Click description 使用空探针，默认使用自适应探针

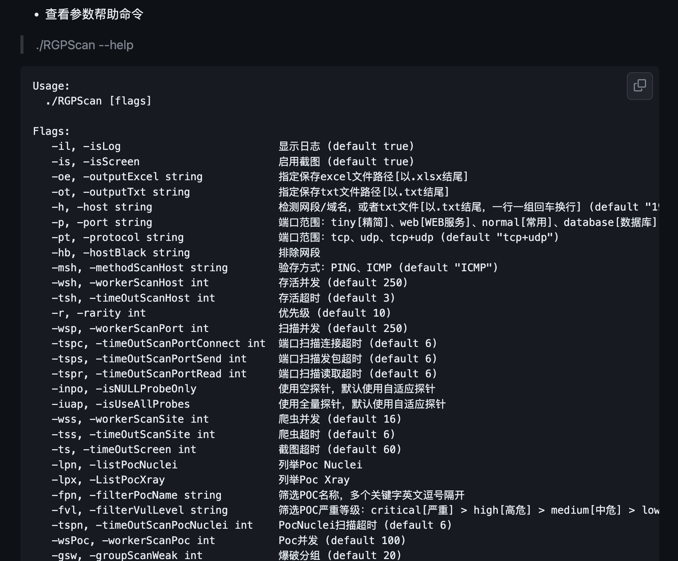(357, 389)
